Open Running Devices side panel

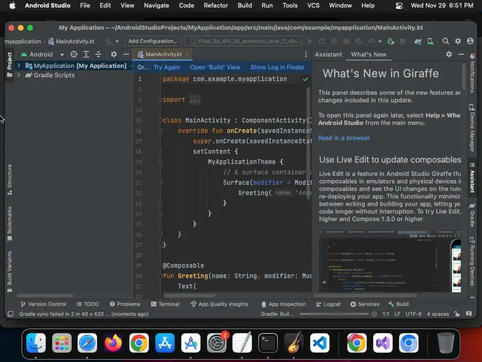pos(472,262)
